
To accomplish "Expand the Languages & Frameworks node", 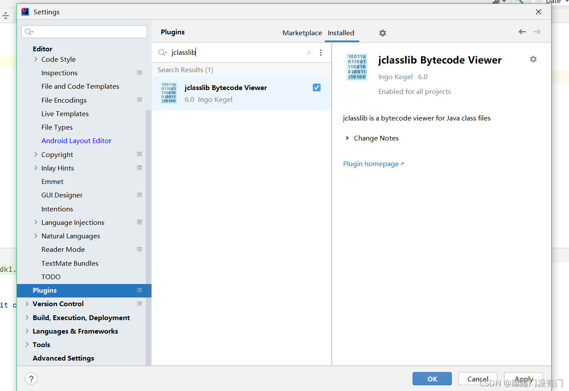I will coord(27,331).
